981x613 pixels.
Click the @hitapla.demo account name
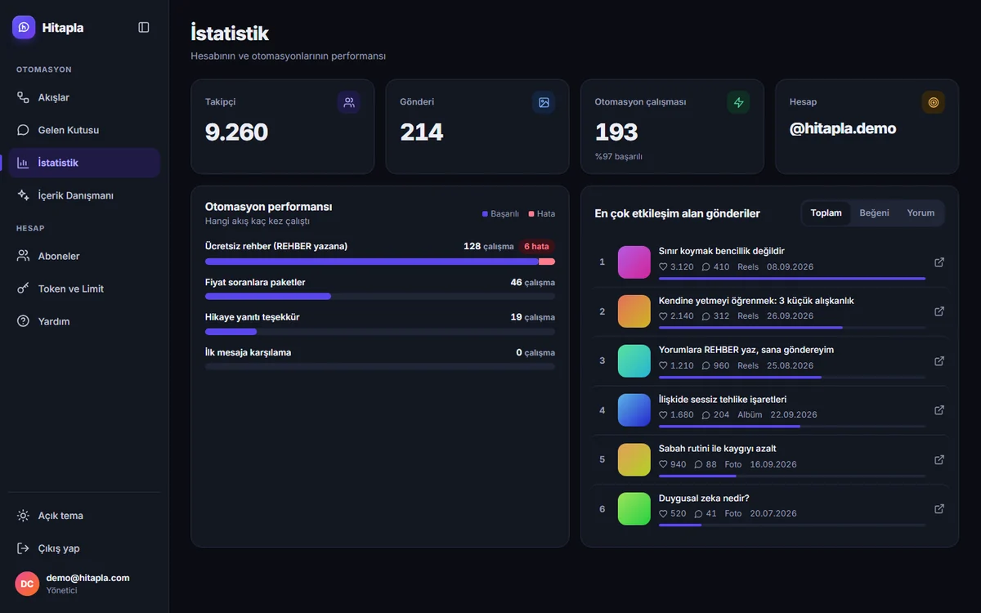pos(843,128)
